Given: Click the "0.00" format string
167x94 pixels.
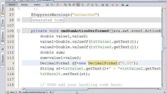Looking at the screenshot, I should click(127, 63).
